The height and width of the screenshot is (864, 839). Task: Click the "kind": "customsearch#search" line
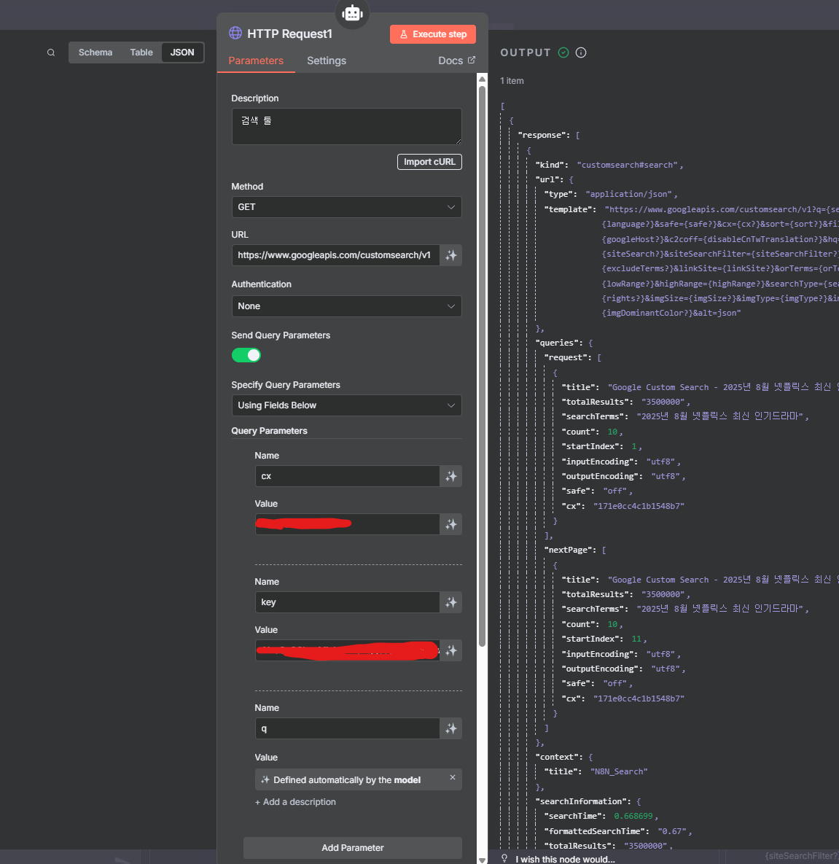(609, 165)
